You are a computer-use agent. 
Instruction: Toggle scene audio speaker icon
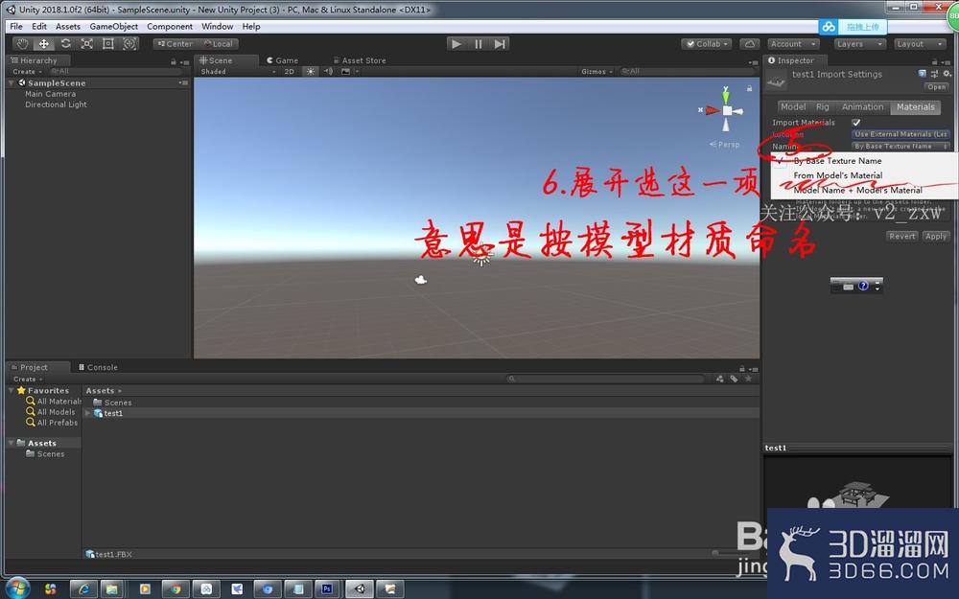328,72
